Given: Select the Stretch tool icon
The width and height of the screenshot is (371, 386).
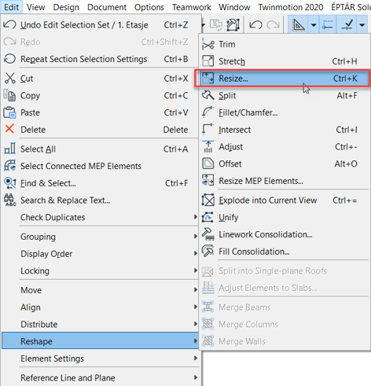Looking at the screenshot, I should [x=208, y=61].
